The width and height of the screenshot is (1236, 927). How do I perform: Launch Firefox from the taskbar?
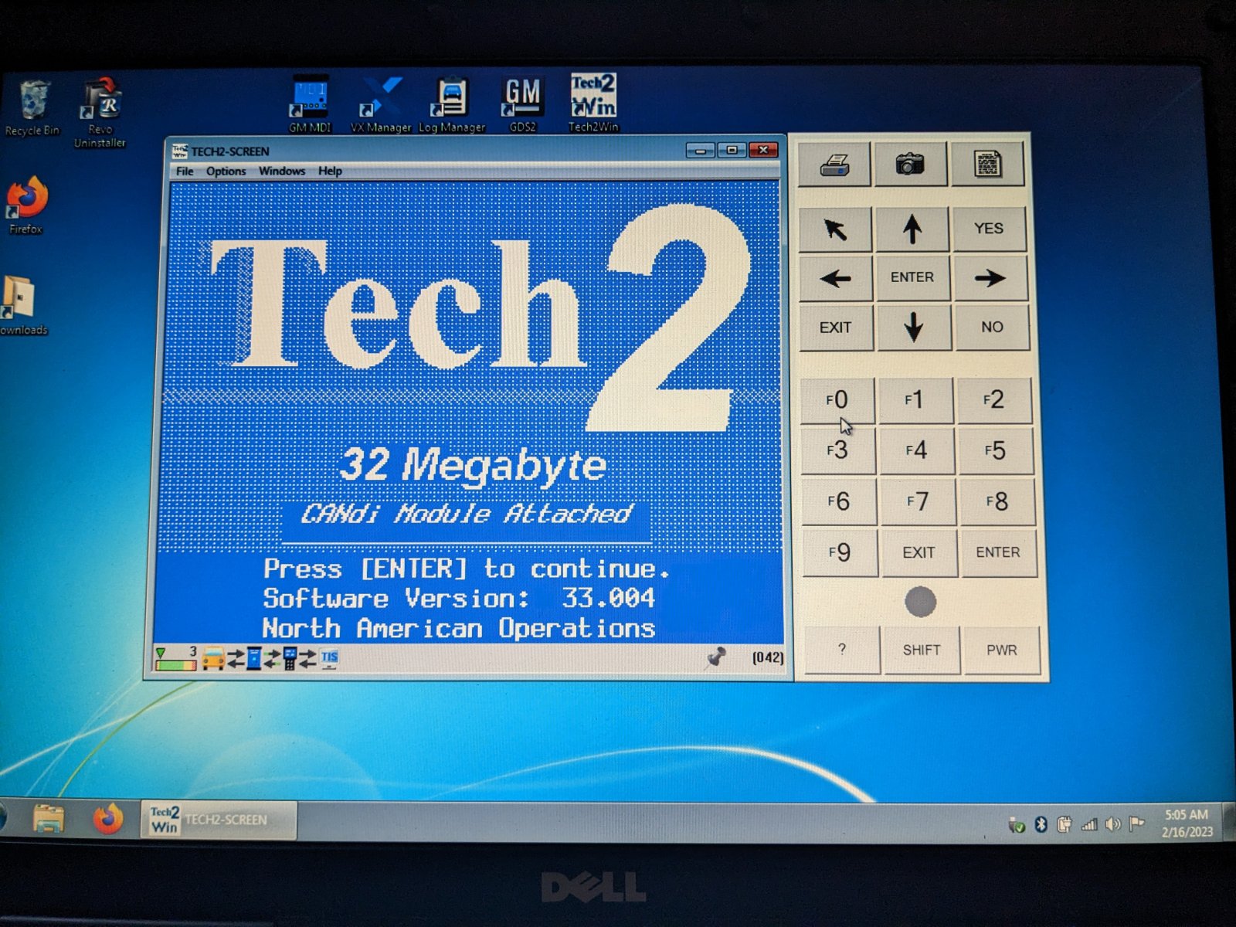tap(107, 819)
